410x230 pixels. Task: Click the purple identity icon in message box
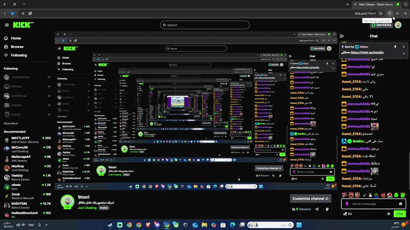click(x=347, y=204)
